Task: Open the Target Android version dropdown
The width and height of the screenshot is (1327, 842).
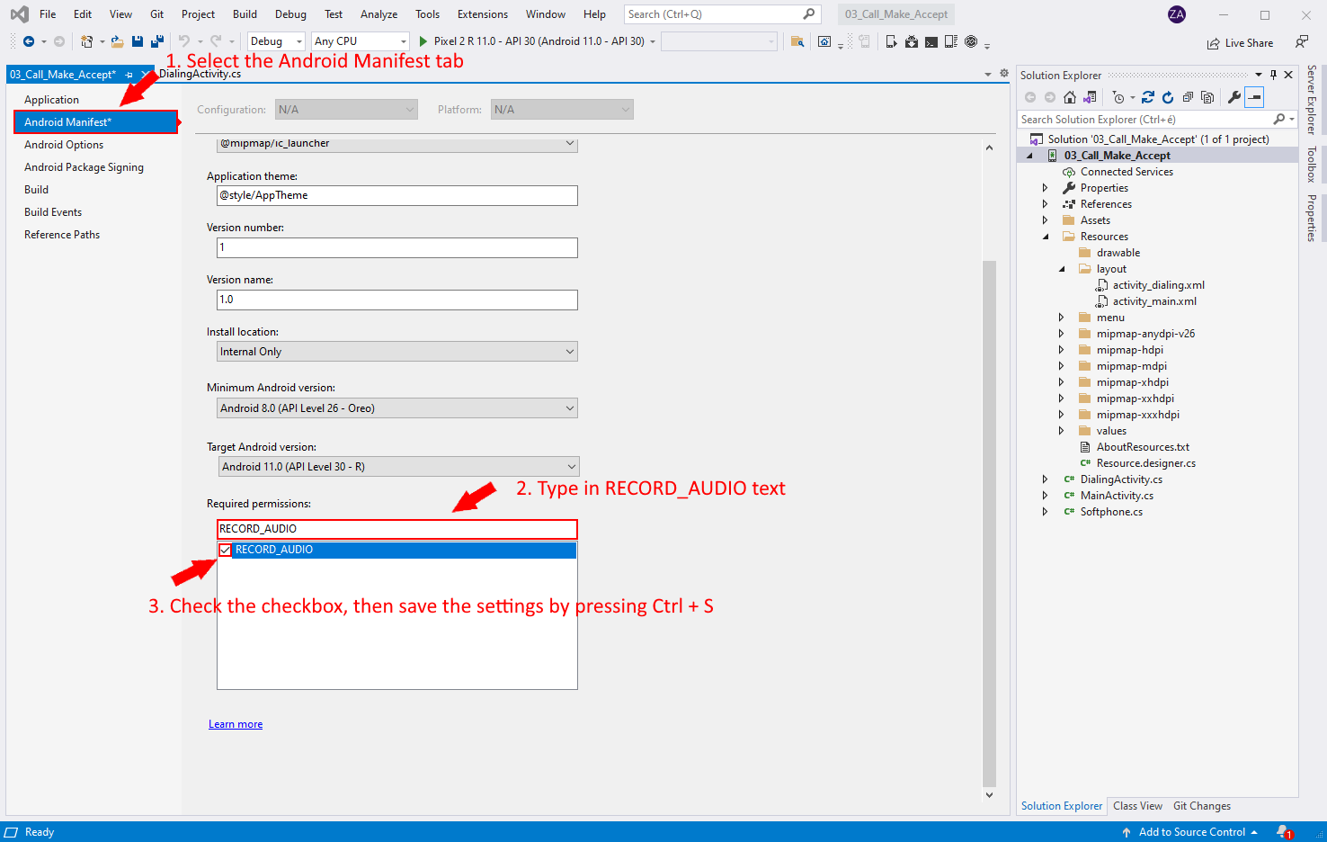Action: coord(568,466)
